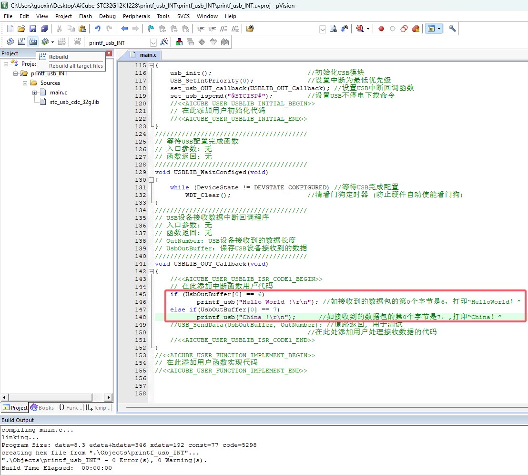Open the Peripherals menu
The width and height of the screenshot is (528, 475).
[136, 16]
